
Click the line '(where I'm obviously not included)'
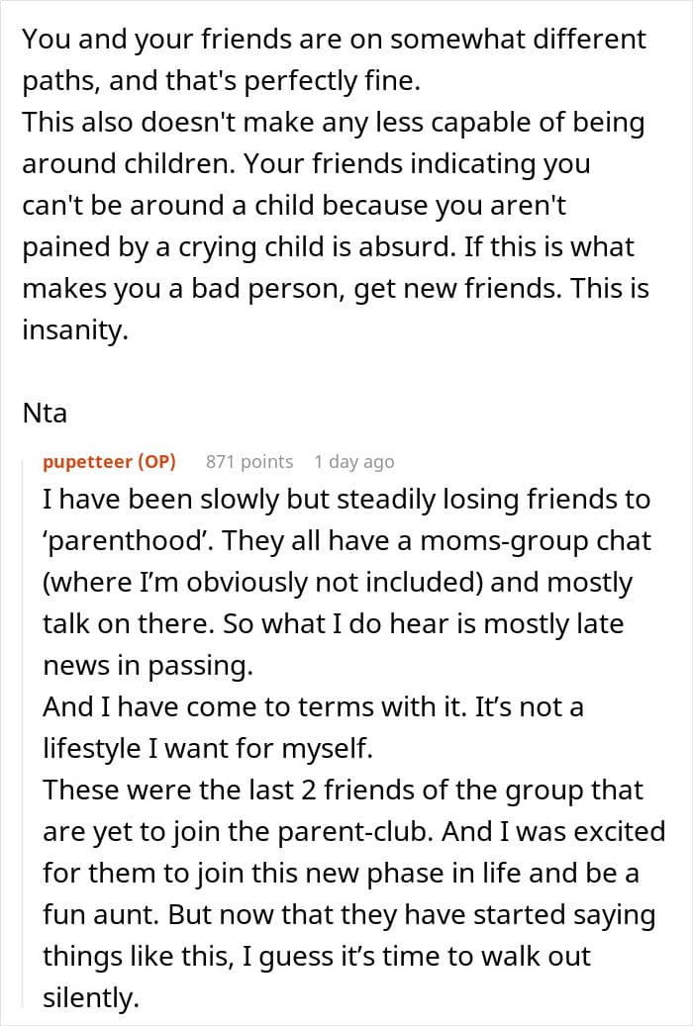click(338, 582)
